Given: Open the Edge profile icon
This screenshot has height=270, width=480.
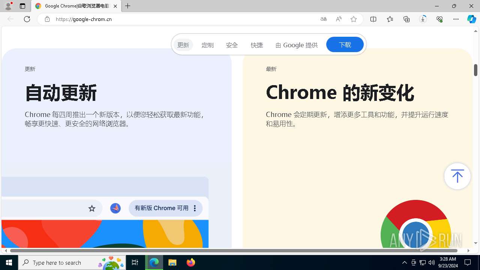Looking at the screenshot, I should 8,6.
